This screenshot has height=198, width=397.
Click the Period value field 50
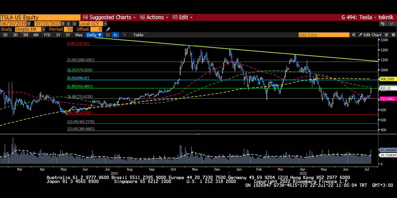tap(68, 29)
